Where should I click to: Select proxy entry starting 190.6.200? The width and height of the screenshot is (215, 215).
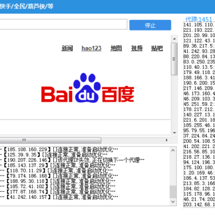pos(199,83)
